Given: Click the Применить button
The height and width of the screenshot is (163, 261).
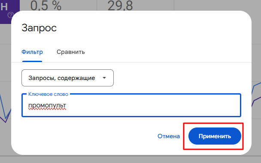Looking at the screenshot, I should 215,136.
